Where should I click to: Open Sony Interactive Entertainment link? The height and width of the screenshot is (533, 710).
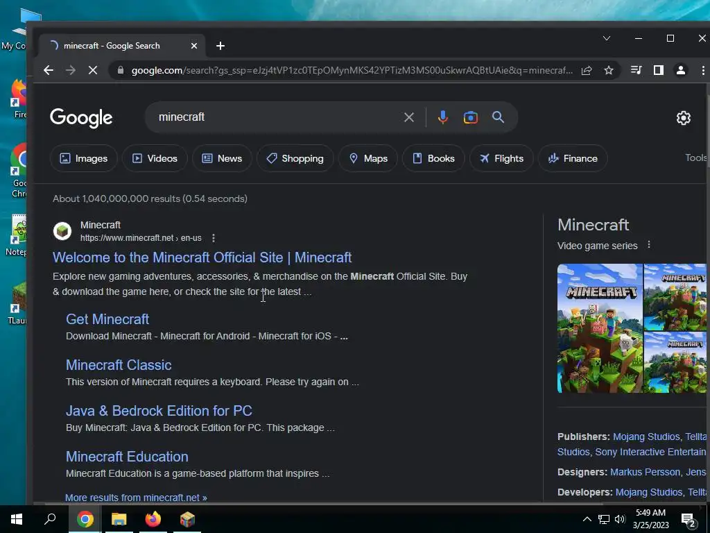pos(650,452)
